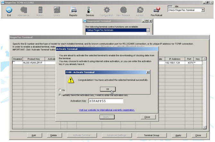Click Fingerprint Terminal window title icon
215x142 pixels.
tap(85, 21)
